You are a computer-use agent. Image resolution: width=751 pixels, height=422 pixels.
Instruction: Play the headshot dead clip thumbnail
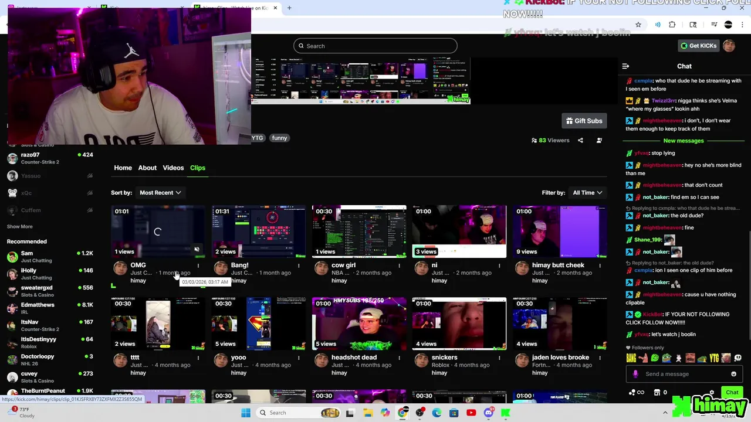point(359,324)
